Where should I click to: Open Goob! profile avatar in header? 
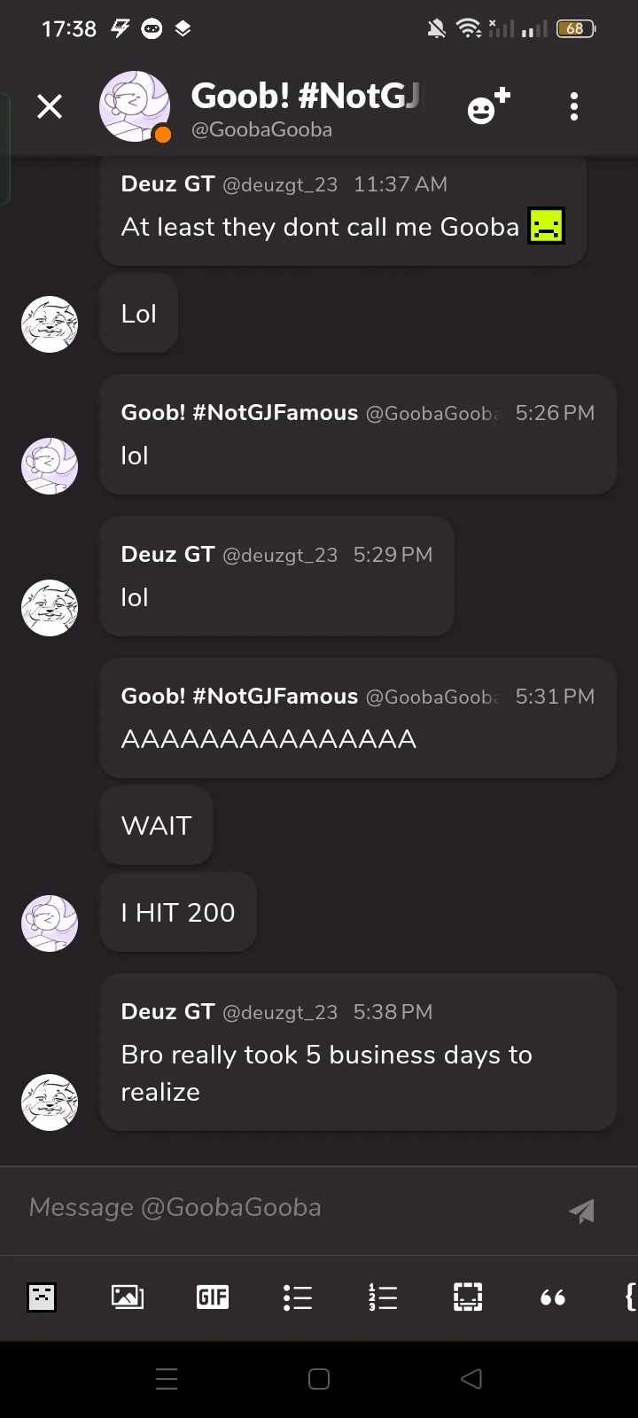(x=135, y=107)
